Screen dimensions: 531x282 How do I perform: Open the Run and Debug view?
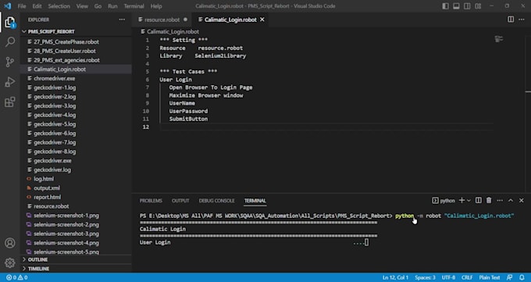10,82
